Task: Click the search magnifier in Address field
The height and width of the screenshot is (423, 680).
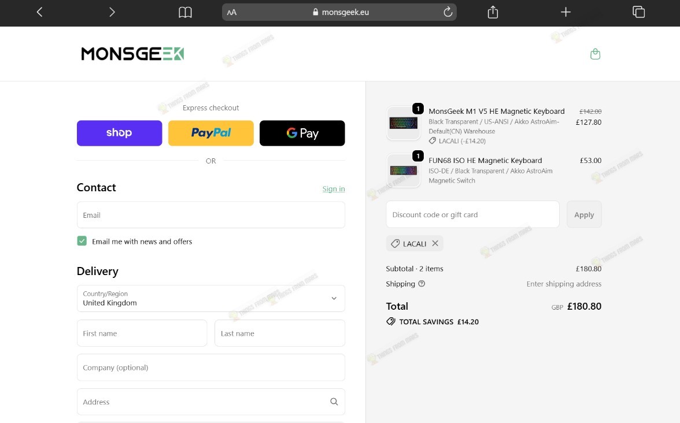Action: pos(334,402)
